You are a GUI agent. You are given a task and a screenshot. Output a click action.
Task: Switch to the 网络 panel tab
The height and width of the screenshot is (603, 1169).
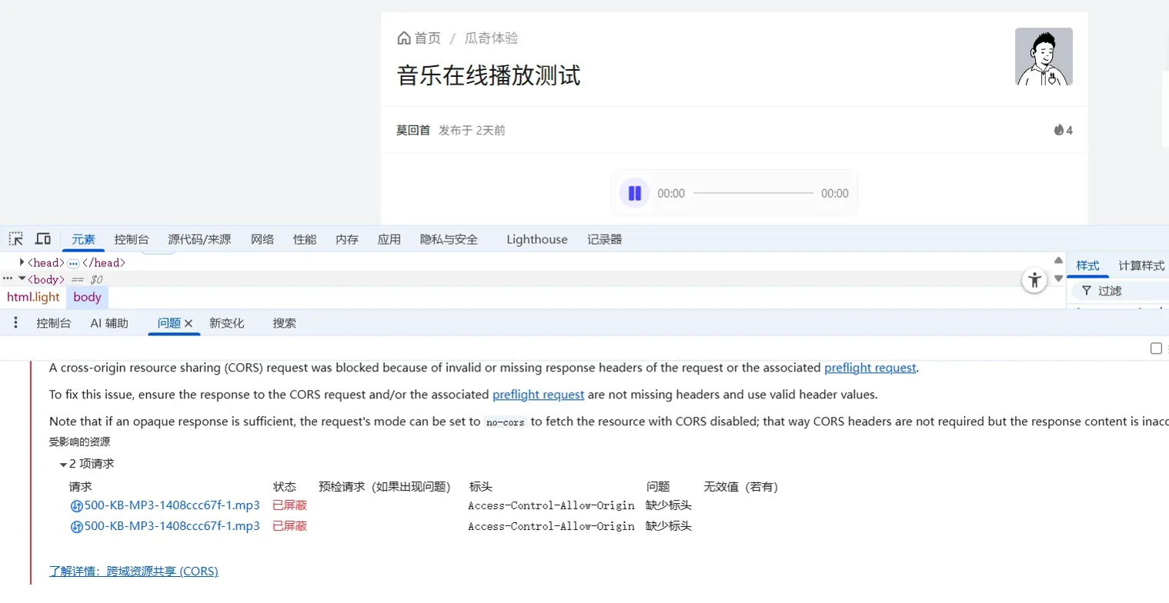262,239
